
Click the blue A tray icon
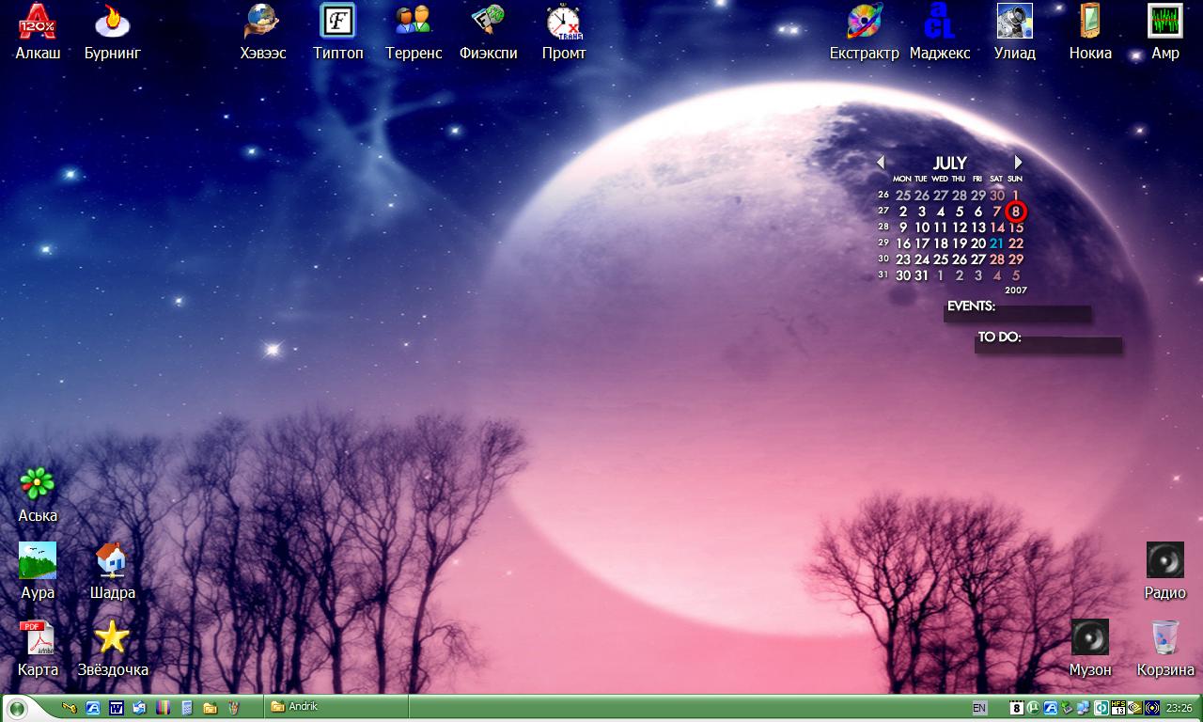click(x=1051, y=708)
